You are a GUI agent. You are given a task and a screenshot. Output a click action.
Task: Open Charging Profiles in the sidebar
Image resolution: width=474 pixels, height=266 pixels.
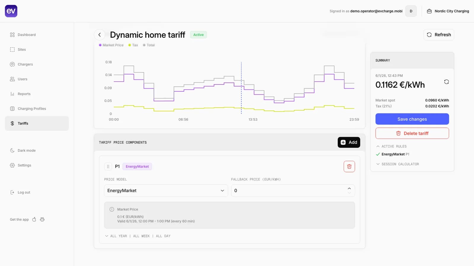pyautogui.click(x=37, y=108)
